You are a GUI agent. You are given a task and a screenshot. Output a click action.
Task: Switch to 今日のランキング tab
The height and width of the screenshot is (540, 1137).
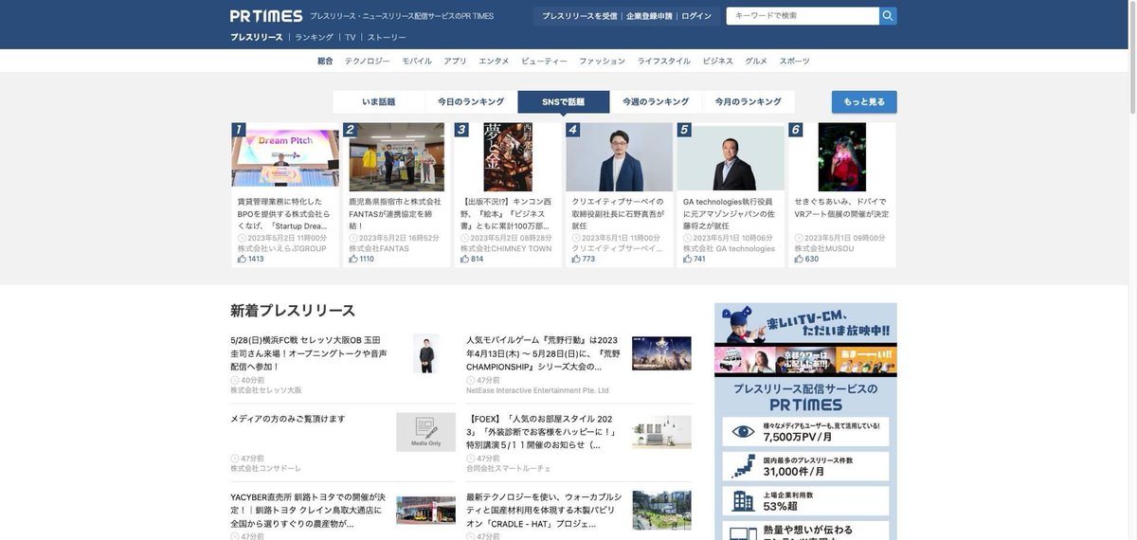coord(471,102)
